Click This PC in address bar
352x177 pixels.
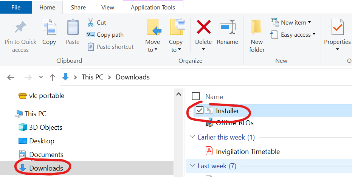pyautogui.click(x=92, y=77)
